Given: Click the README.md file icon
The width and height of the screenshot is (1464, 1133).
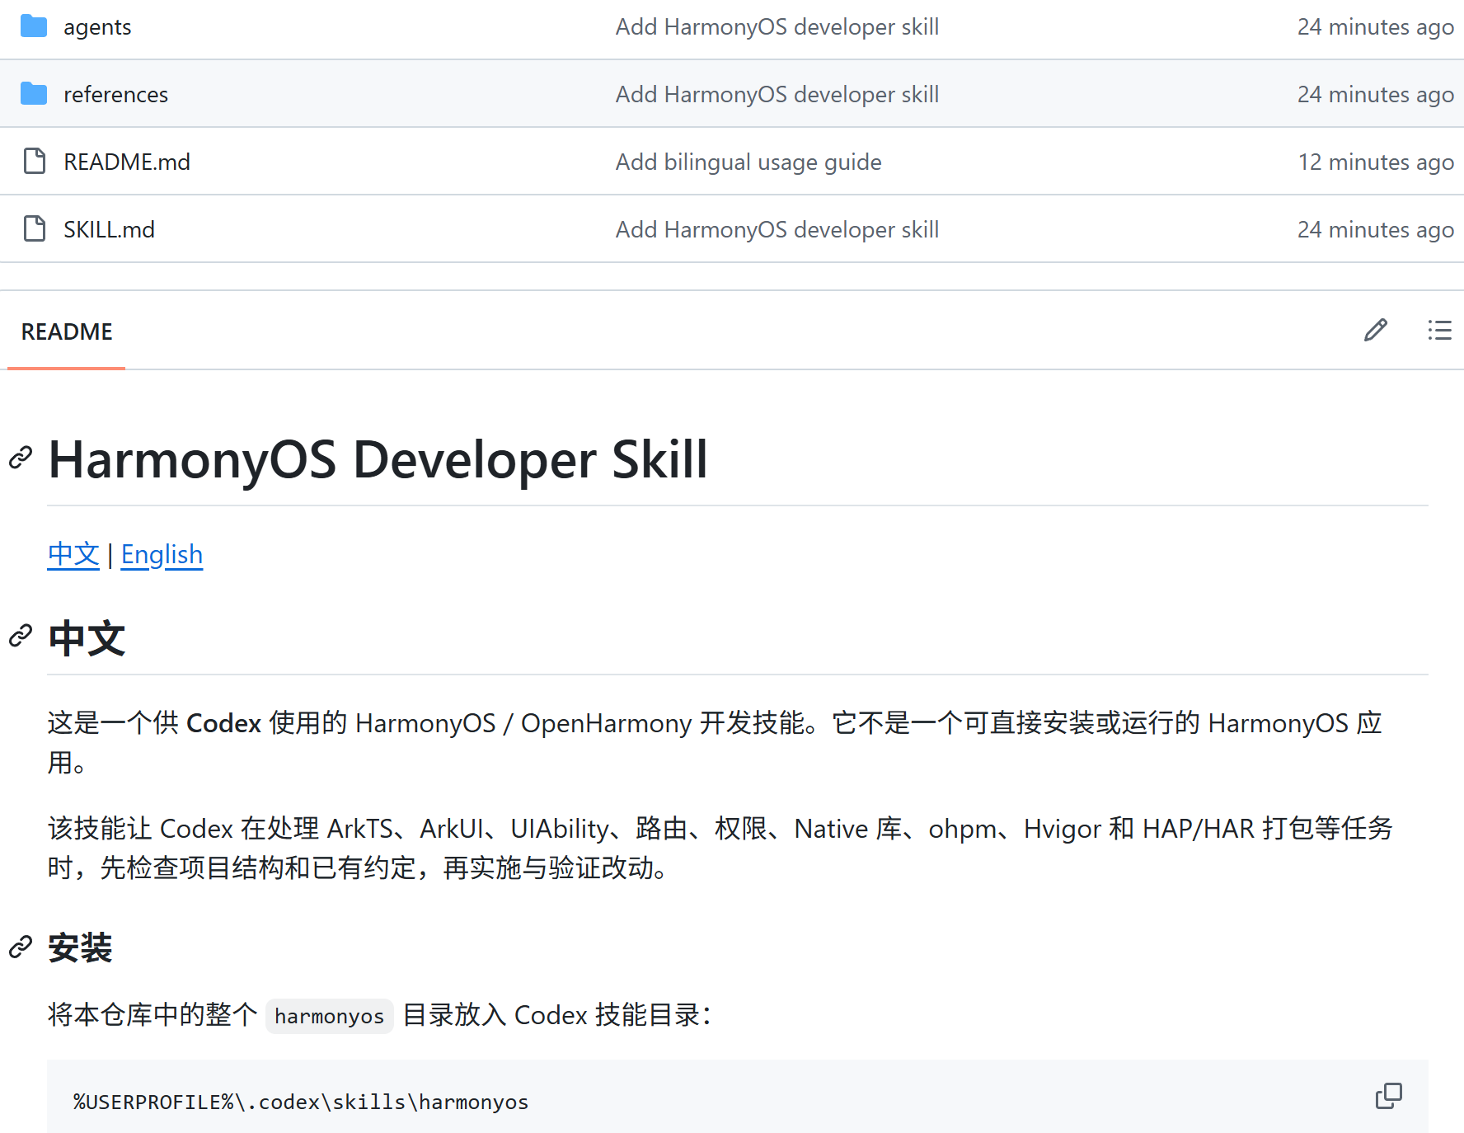Looking at the screenshot, I should tap(35, 162).
